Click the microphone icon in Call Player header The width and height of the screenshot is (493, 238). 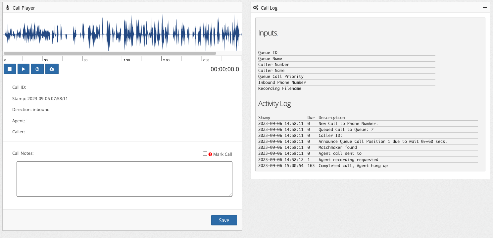(8, 8)
